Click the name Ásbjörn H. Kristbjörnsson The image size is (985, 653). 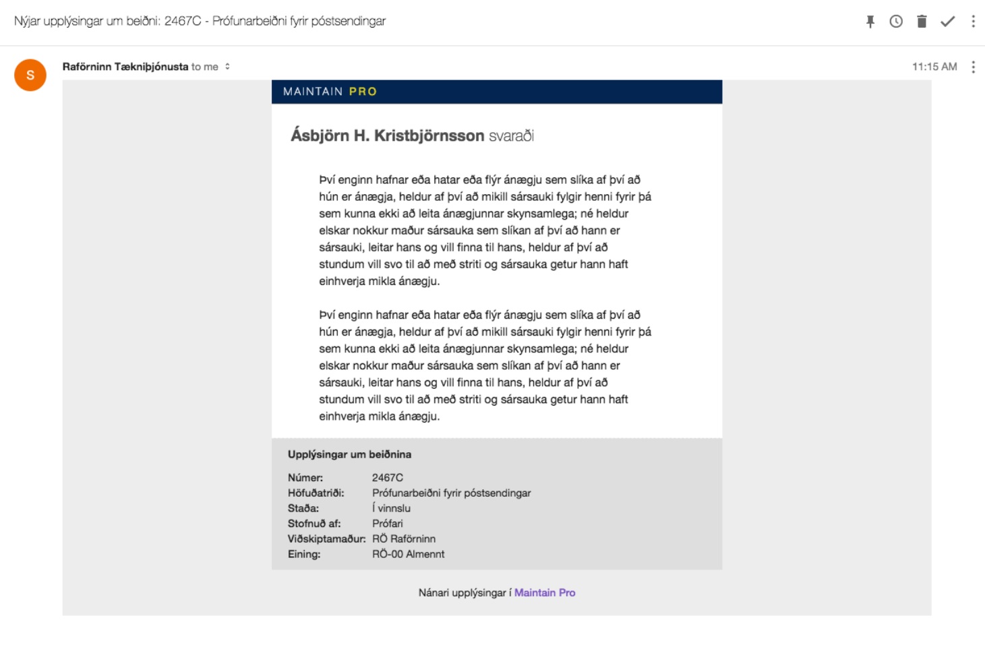(388, 135)
